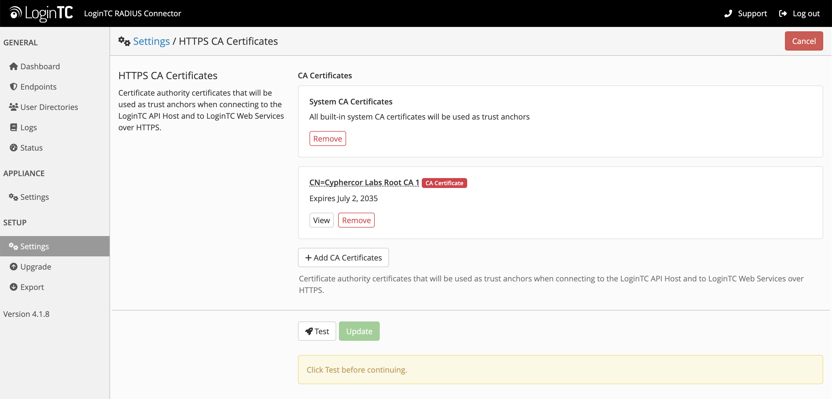Click the Export arrow-down icon
This screenshot has height=399, width=832.
coord(13,287)
